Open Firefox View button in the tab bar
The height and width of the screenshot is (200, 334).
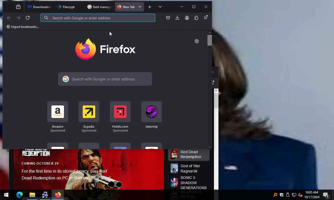coord(18,7)
